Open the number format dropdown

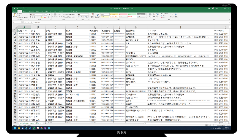pyautogui.click(x=88, y=14)
